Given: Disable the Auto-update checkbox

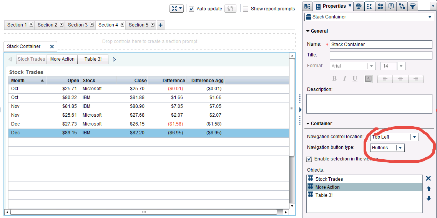Looking at the screenshot, I should pyautogui.click(x=191, y=9).
